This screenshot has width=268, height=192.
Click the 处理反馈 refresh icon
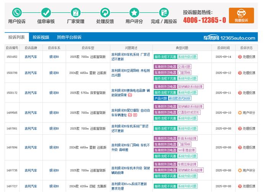coord(105,13)
